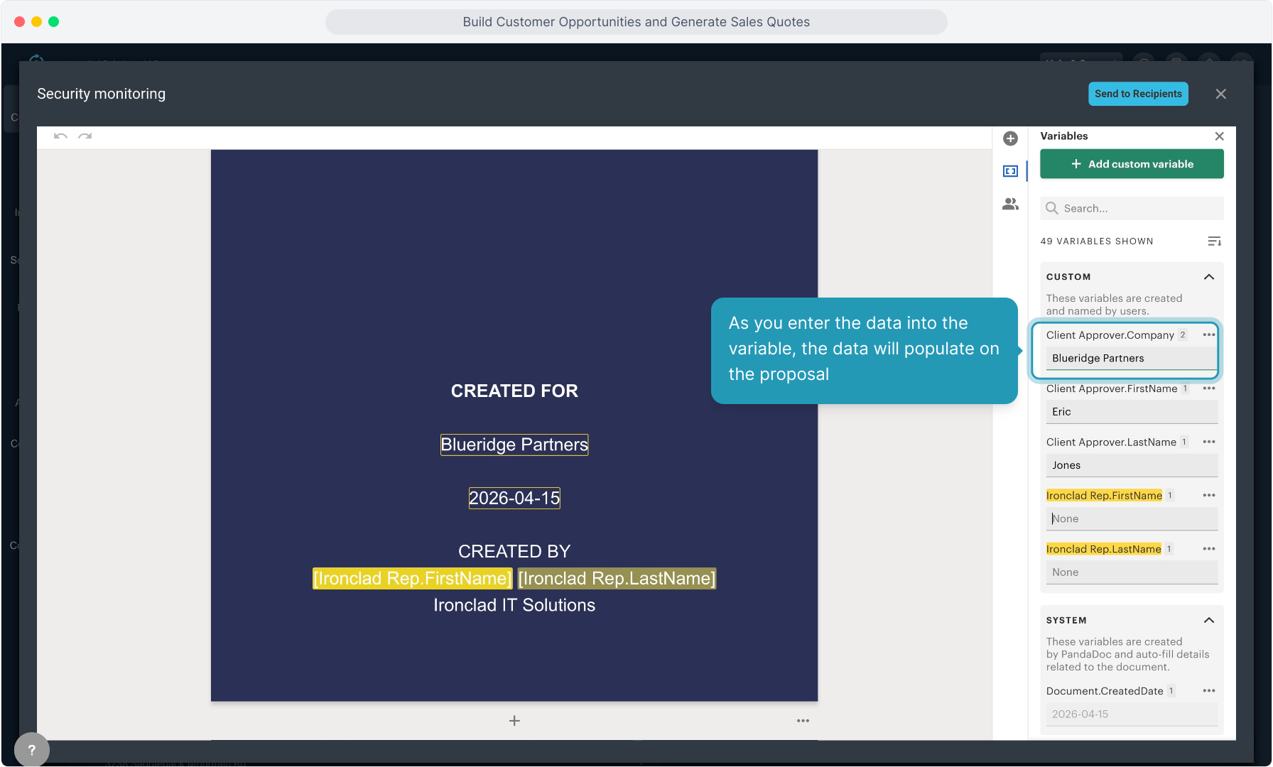Click the [Ironclad Rep.LastName] placeholder in document
The width and height of the screenshot is (1273, 767).
617,578
